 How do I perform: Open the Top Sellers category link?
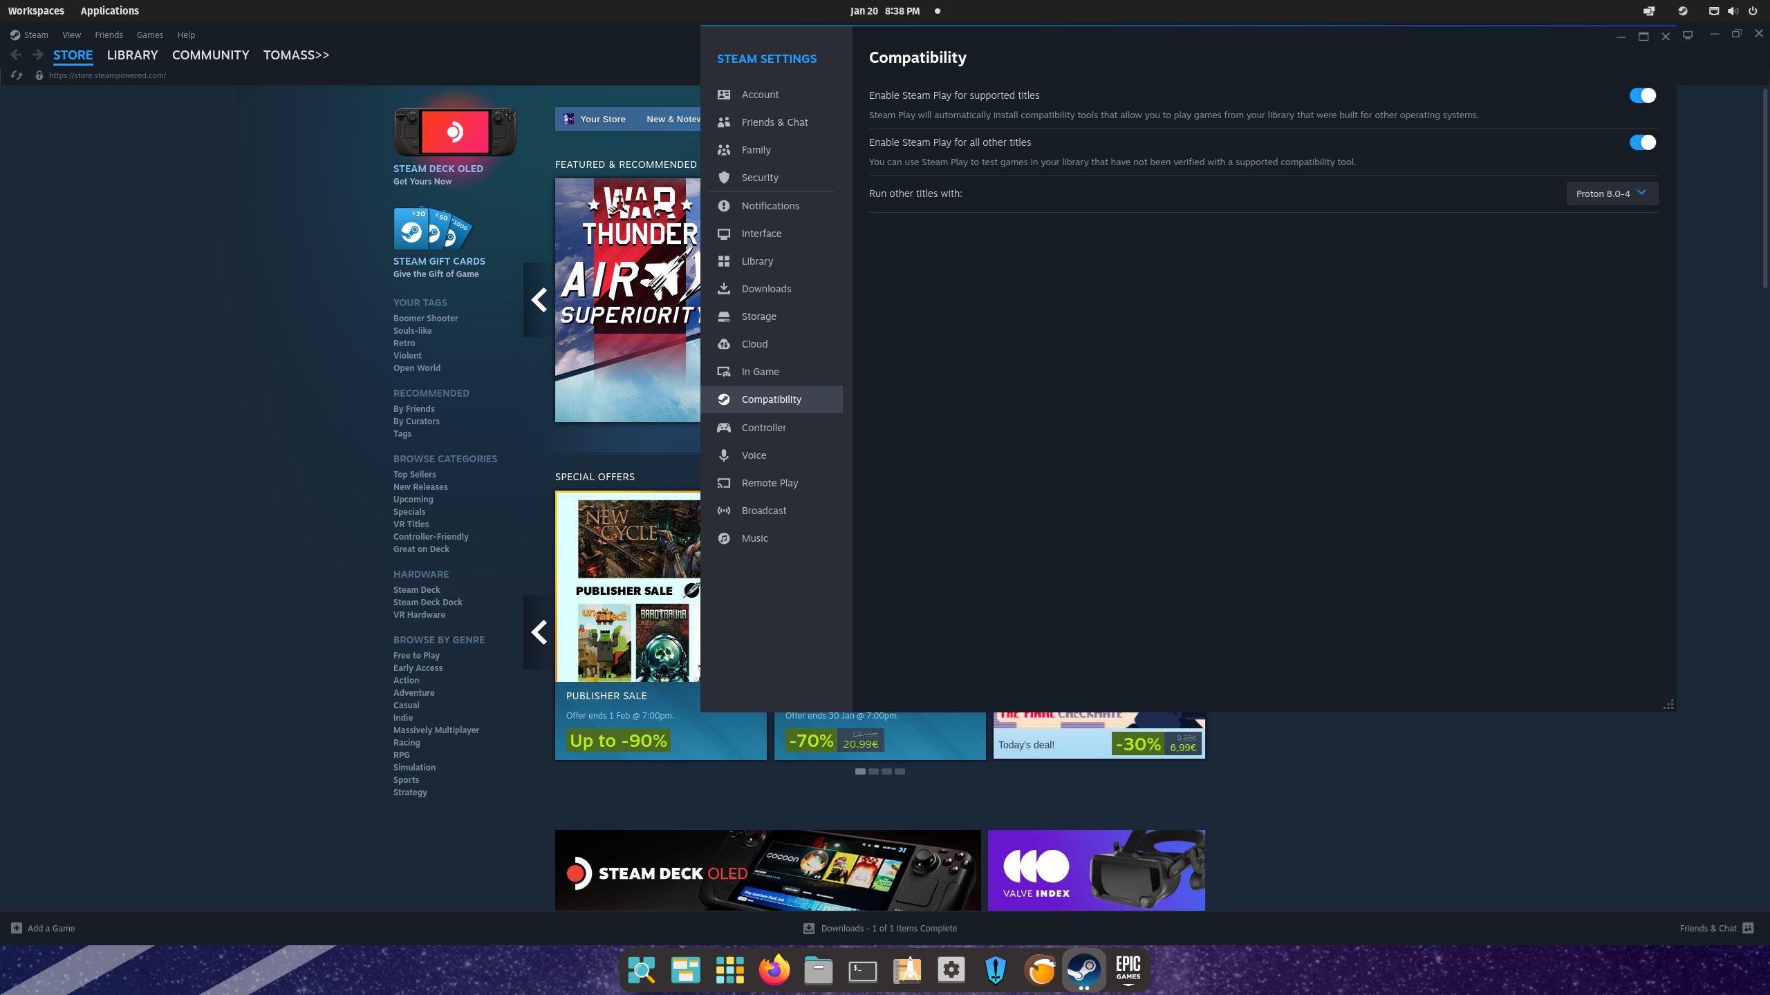pyautogui.click(x=414, y=474)
